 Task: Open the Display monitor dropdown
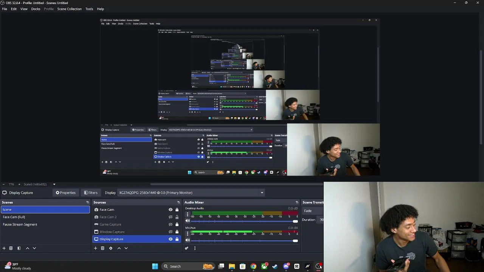coord(191,193)
